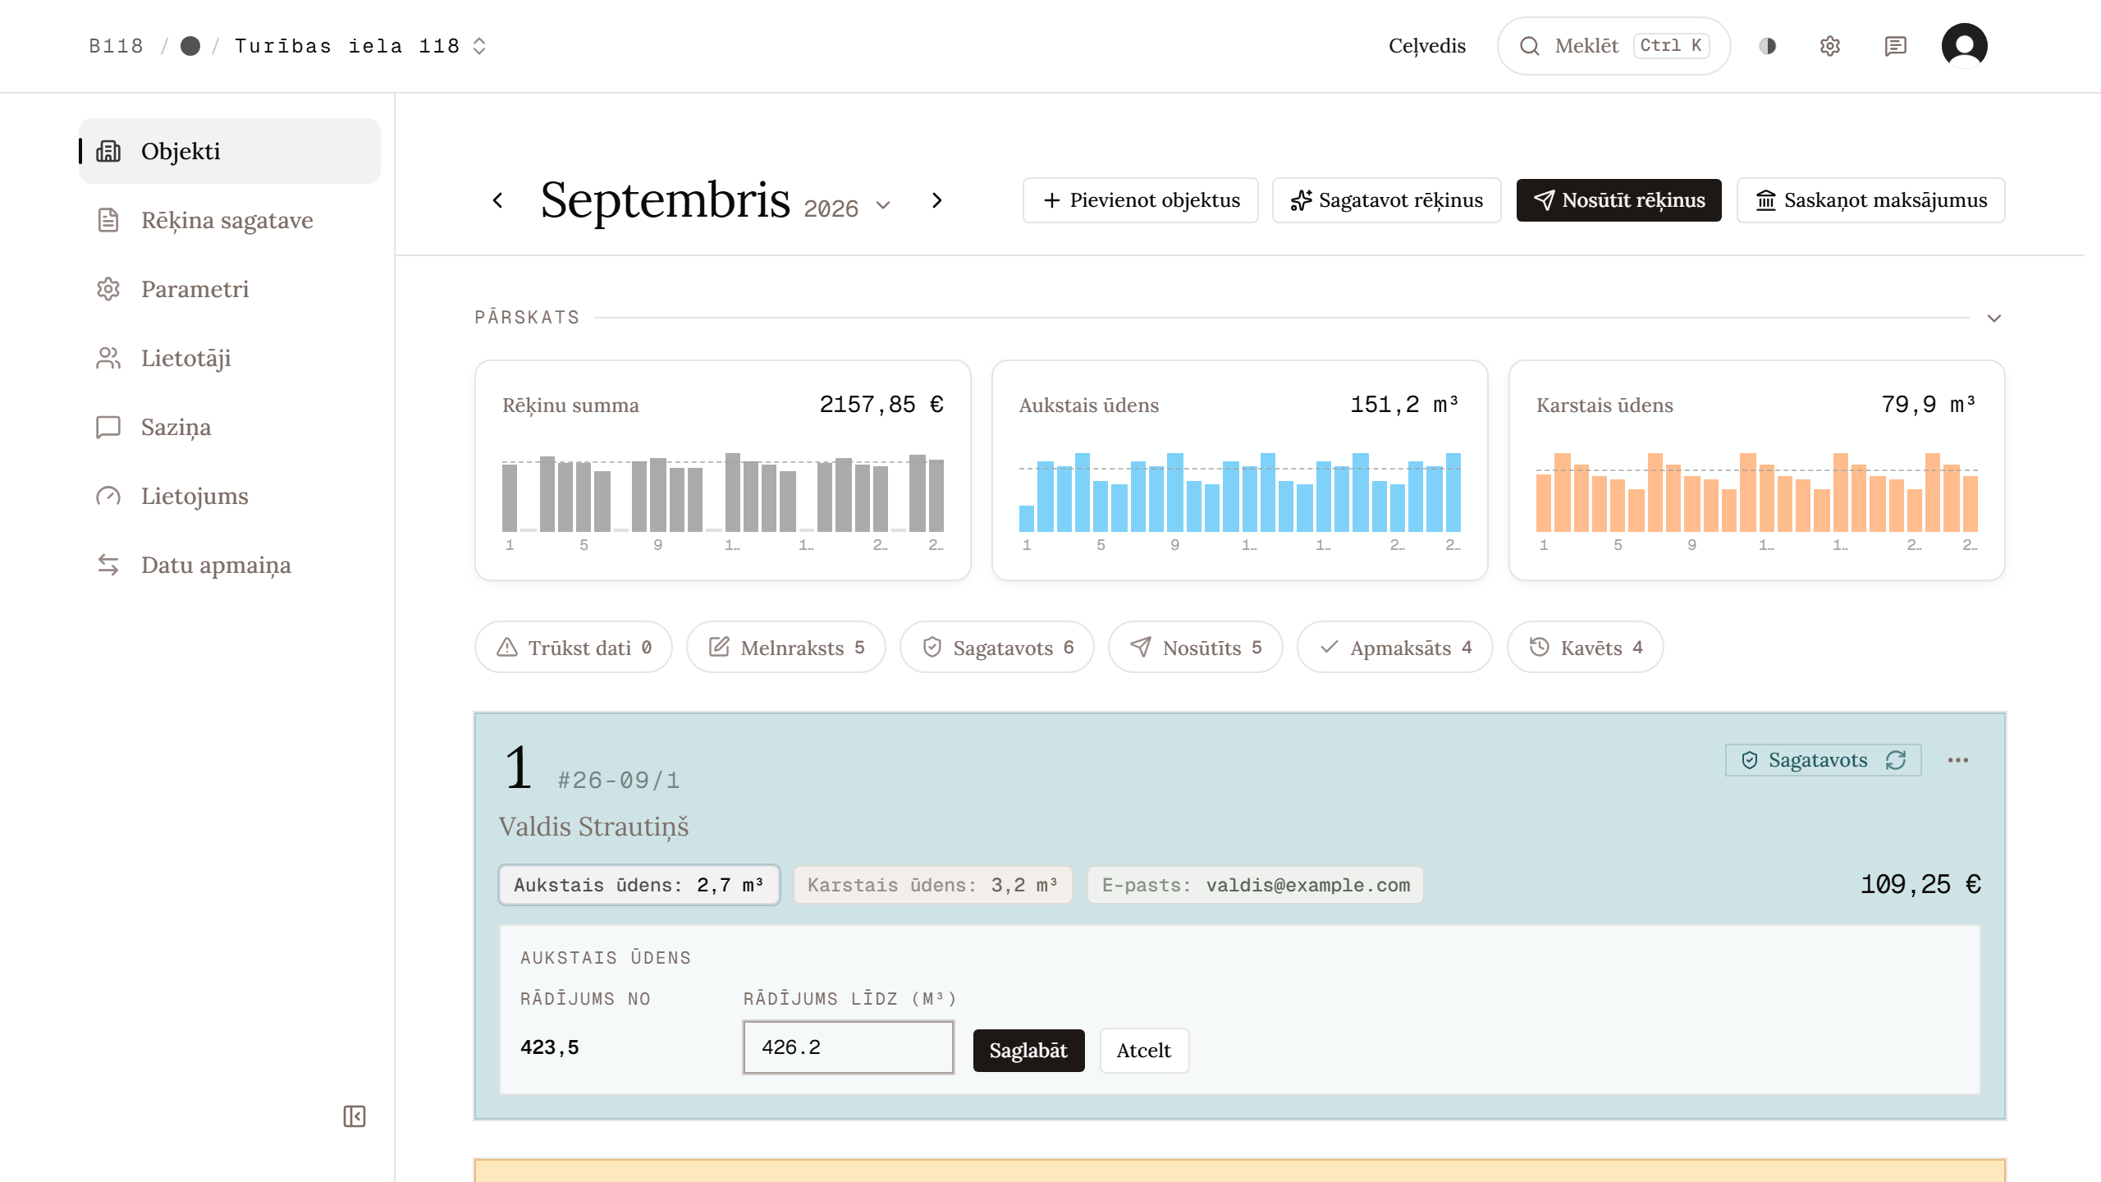Click Pievienot objektus button
2101x1182 pixels.
[x=1141, y=200]
